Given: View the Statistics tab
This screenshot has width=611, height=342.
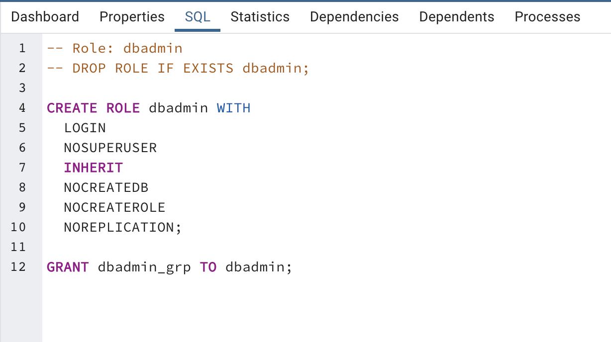Looking at the screenshot, I should (x=260, y=16).
